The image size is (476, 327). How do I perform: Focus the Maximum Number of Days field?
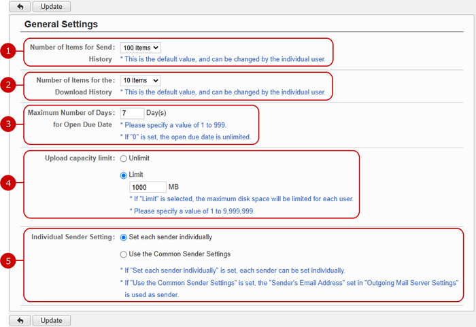pos(132,113)
